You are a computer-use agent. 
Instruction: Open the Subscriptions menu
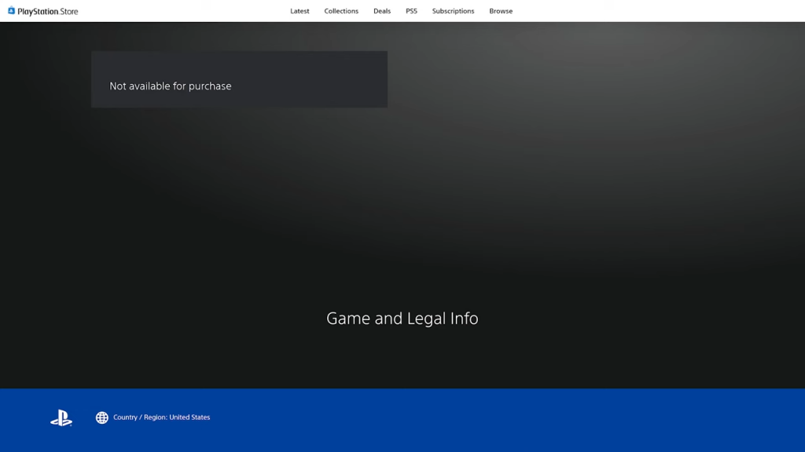coord(454,11)
